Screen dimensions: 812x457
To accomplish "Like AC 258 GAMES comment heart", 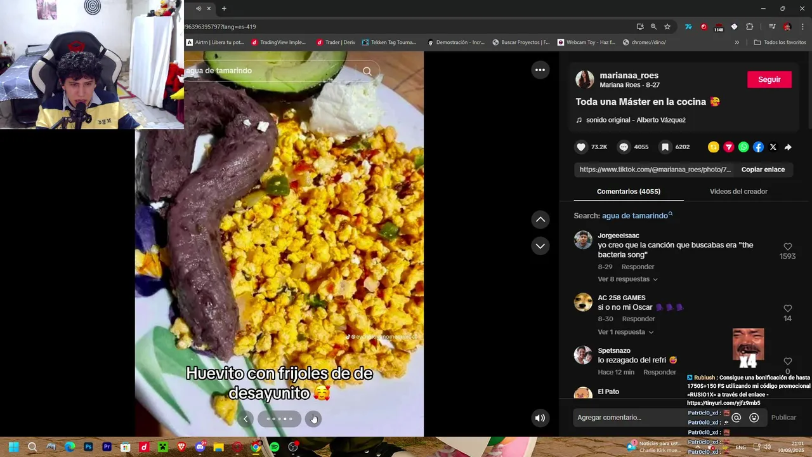I will click(787, 308).
